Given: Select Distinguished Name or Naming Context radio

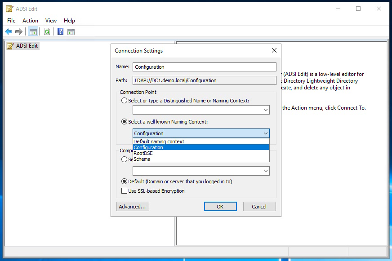Looking at the screenshot, I should [x=124, y=101].
